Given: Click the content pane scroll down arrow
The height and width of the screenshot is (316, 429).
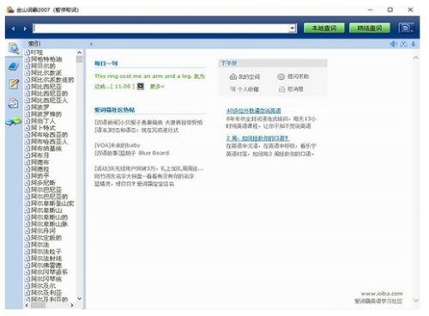Looking at the screenshot, I should coord(415,301).
